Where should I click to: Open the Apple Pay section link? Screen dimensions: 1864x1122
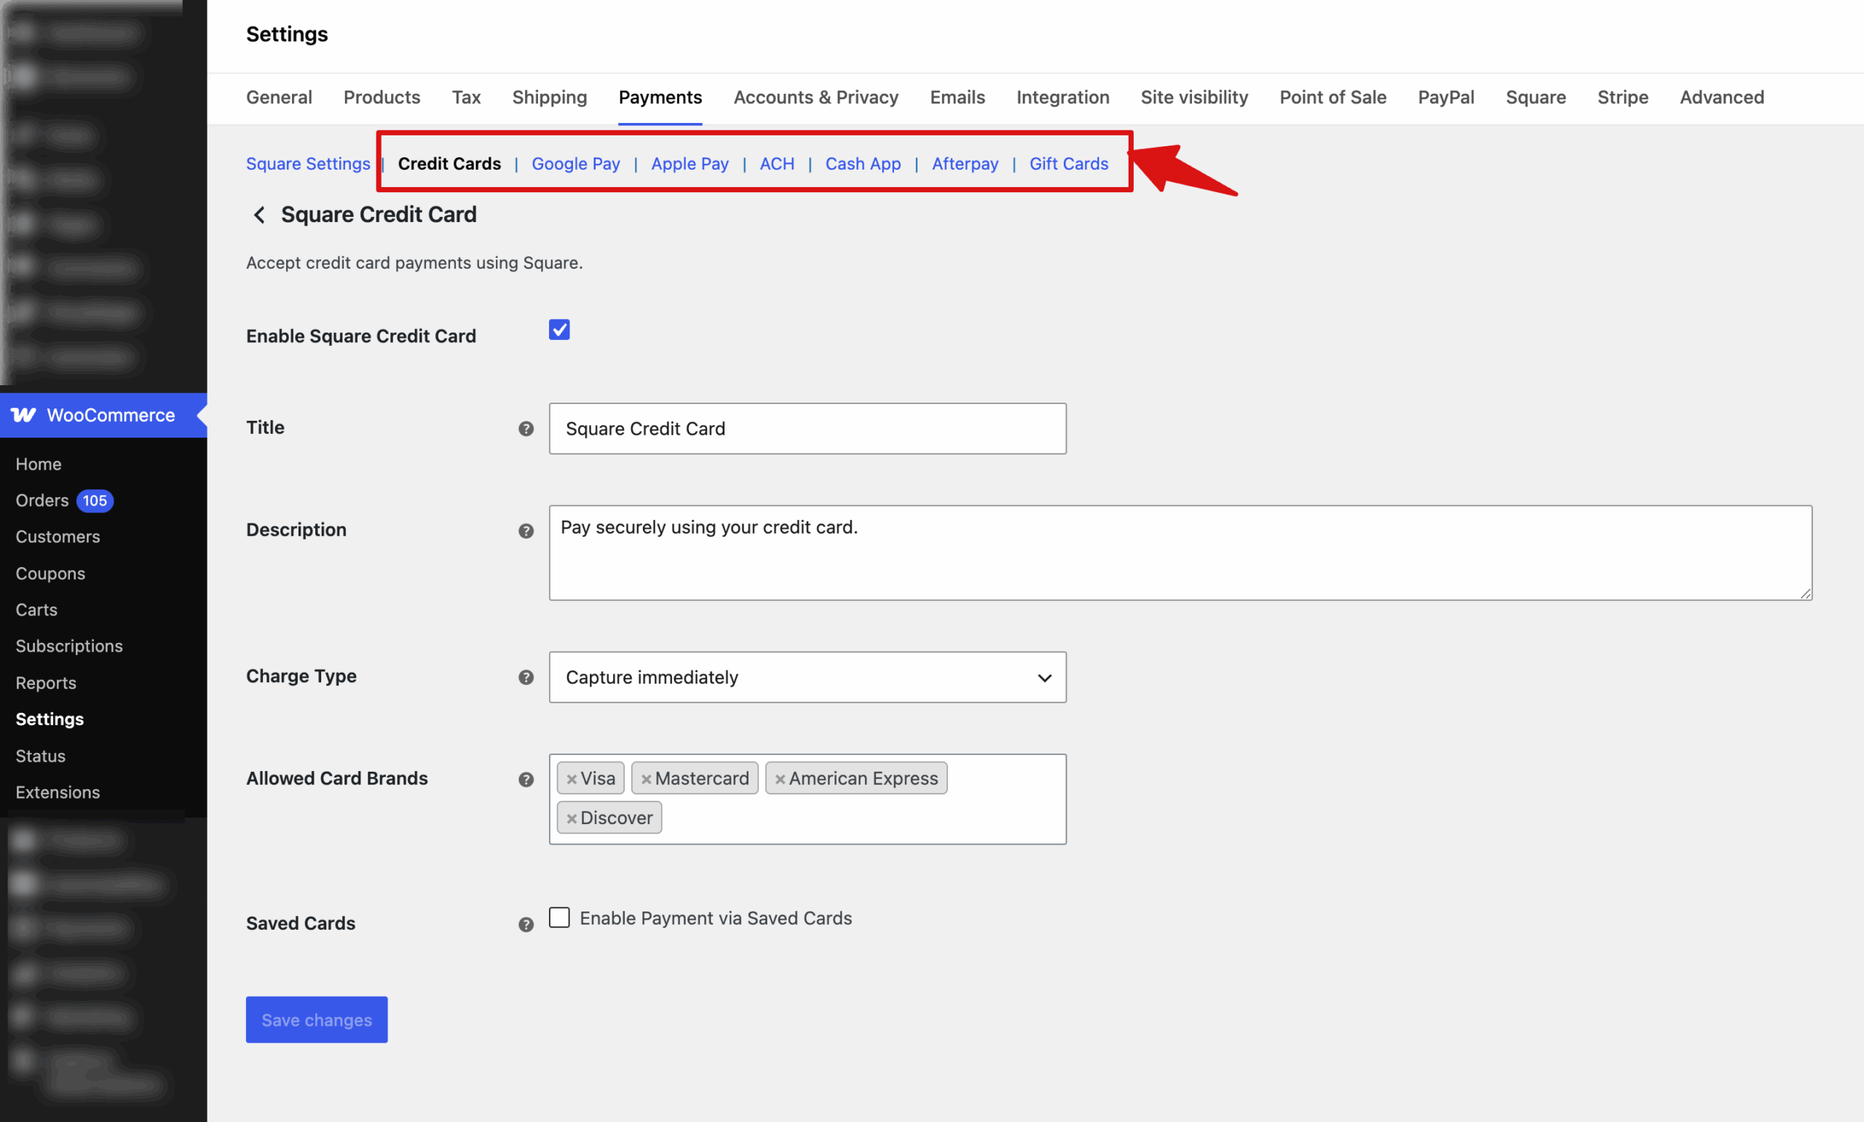pos(690,163)
